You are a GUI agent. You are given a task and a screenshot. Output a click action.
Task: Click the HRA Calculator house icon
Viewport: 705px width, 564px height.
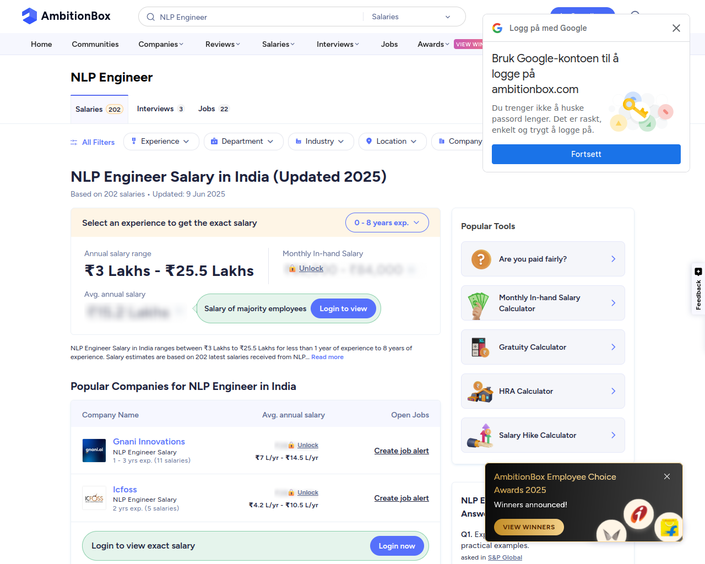[x=480, y=392]
